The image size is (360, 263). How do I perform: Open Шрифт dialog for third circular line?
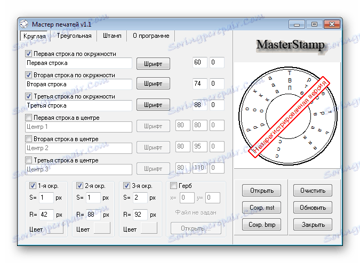(x=153, y=105)
